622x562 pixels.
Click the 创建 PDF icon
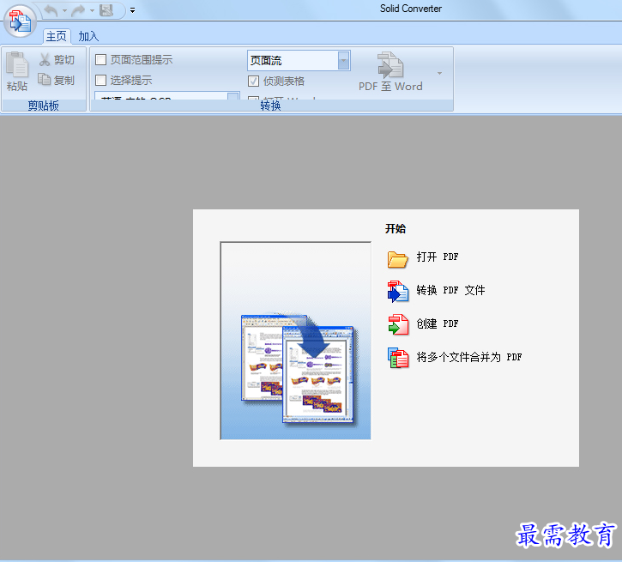(x=398, y=325)
